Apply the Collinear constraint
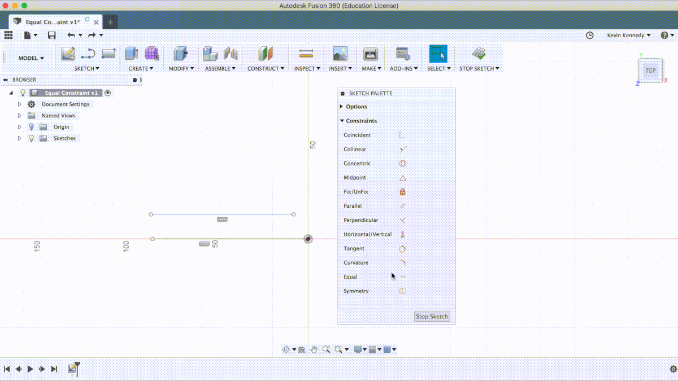Viewport: 678px width, 381px height. (402, 150)
